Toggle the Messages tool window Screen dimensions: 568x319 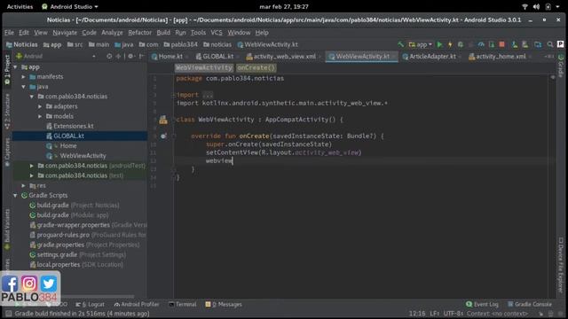(x=224, y=305)
